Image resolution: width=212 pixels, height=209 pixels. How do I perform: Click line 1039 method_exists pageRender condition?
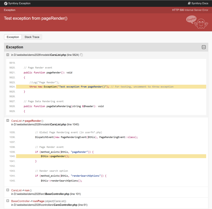64,152
